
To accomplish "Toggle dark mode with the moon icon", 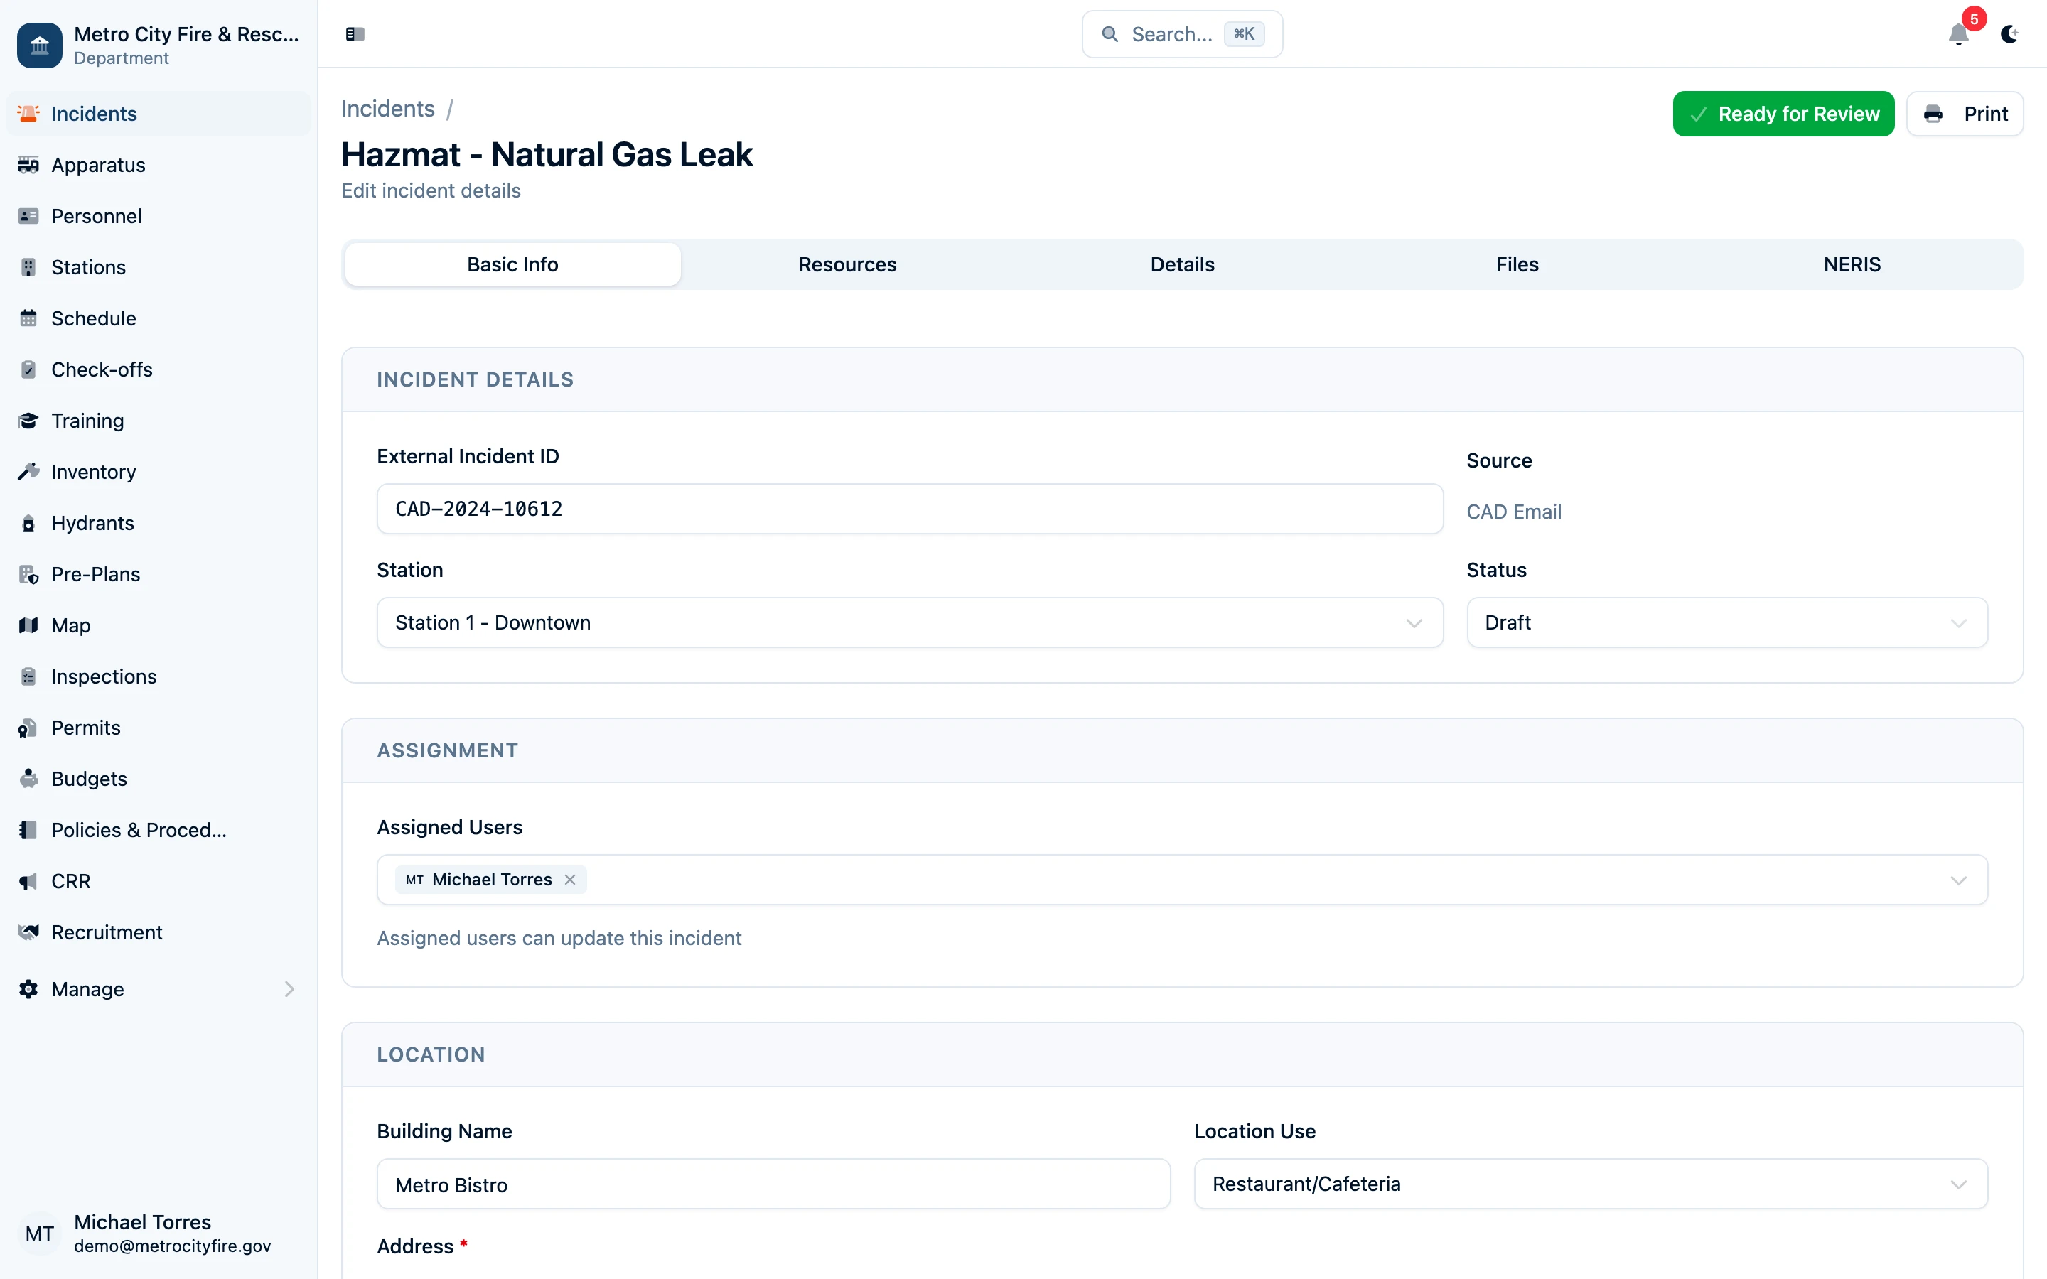I will (x=2010, y=36).
